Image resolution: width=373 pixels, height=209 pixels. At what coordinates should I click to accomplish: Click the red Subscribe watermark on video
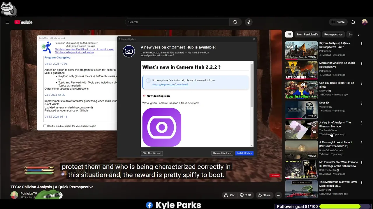click(275, 175)
